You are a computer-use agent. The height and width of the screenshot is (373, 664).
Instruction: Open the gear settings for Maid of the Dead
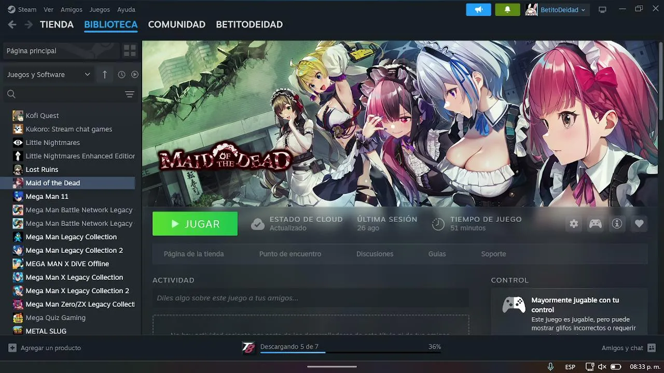(x=574, y=224)
